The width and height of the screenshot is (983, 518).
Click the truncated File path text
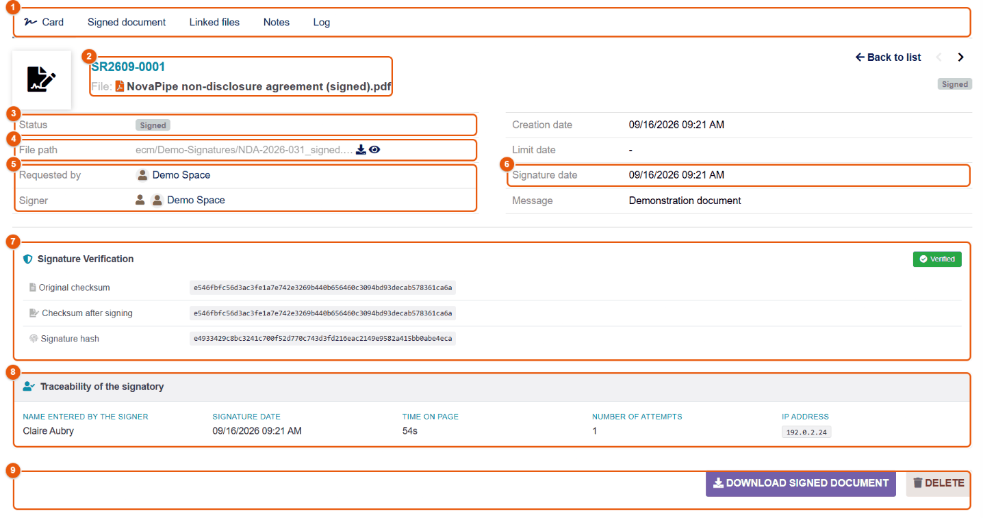(x=244, y=150)
